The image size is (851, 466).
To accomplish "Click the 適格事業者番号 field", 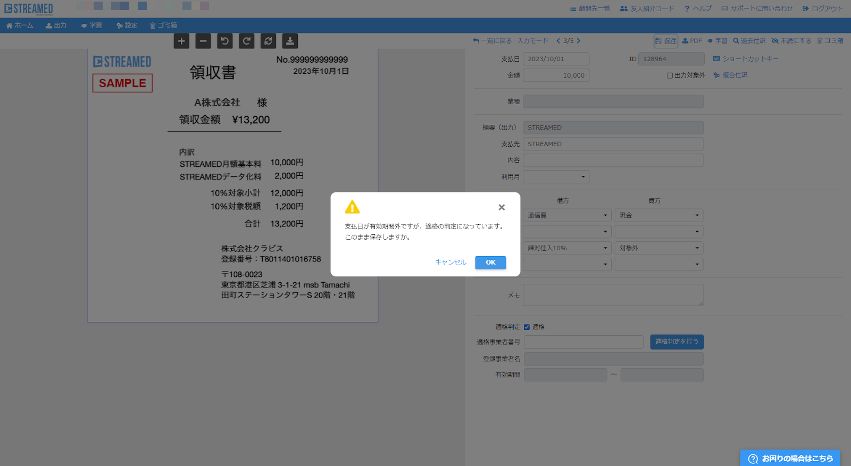I will 583,342.
